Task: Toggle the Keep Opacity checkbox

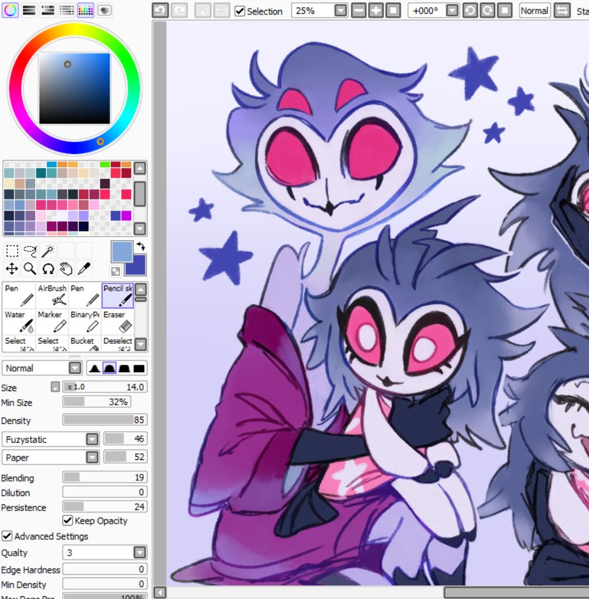Action: (67, 521)
